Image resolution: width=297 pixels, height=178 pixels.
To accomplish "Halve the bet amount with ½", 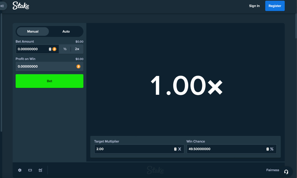I will tap(65, 49).
